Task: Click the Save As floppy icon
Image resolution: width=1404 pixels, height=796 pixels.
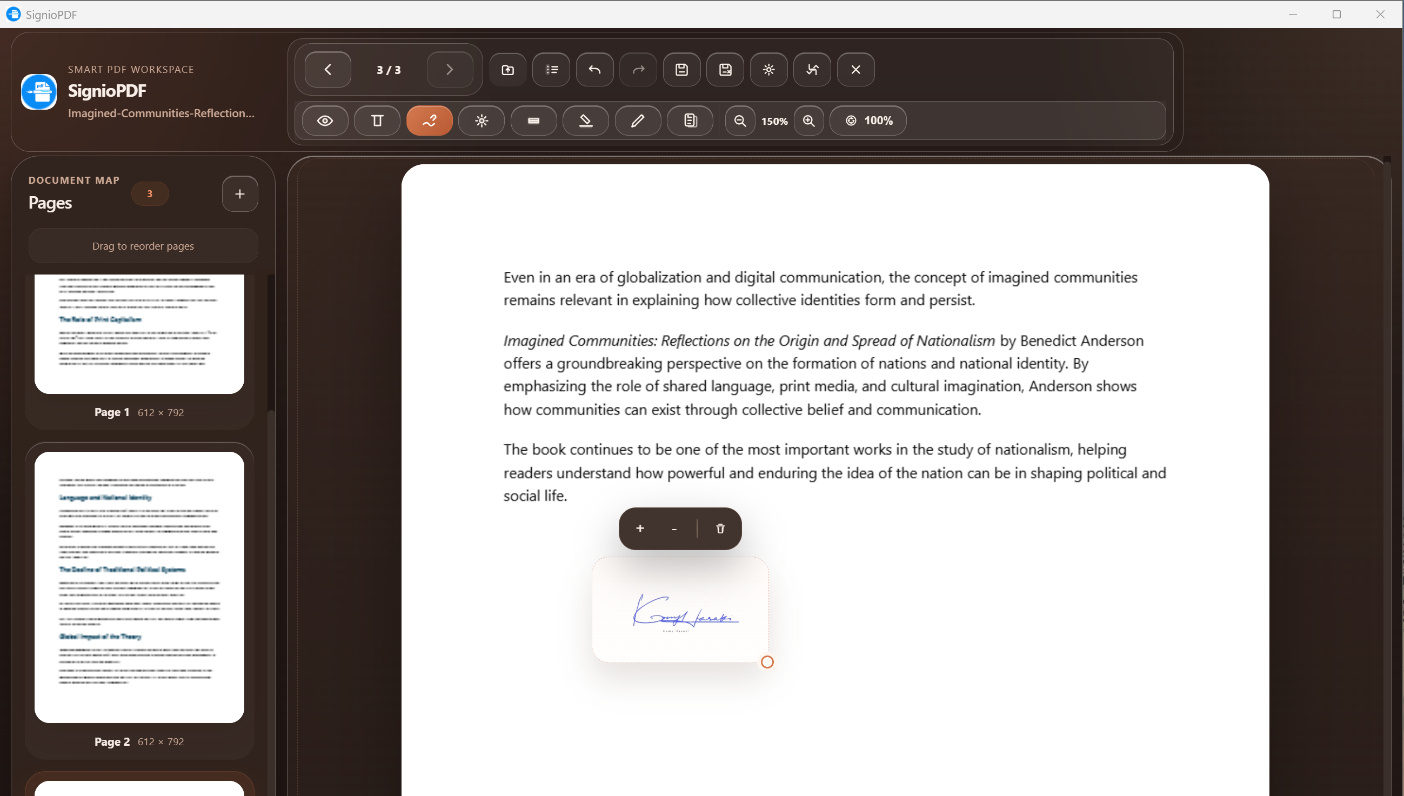Action: (x=725, y=69)
